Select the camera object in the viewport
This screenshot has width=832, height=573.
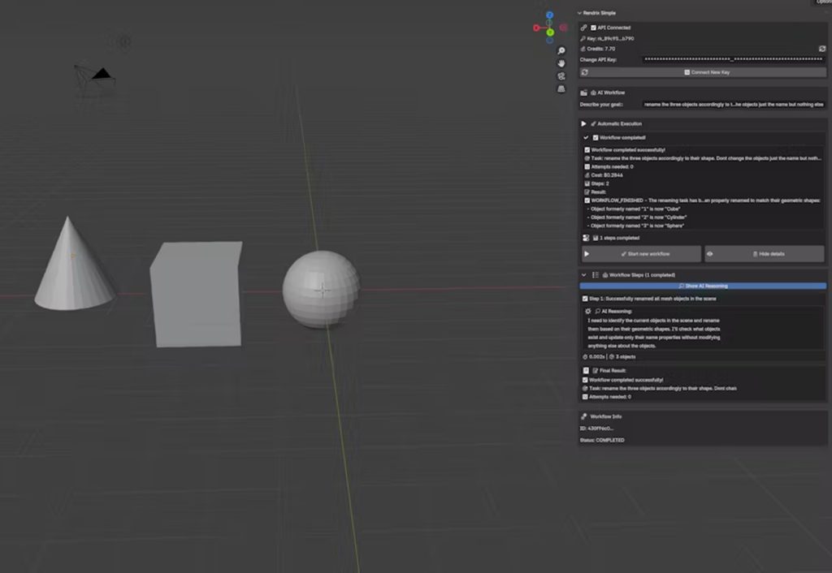pyautogui.click(x=94, y=80)
